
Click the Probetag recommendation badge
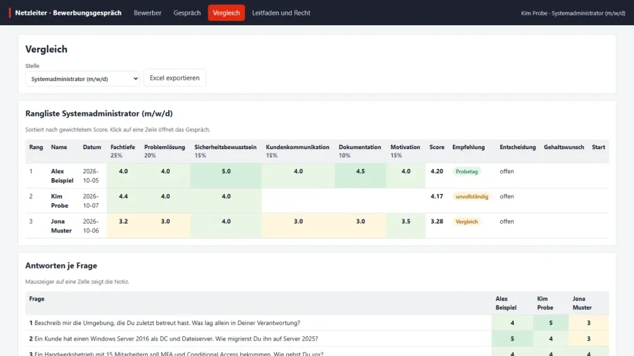466,172
